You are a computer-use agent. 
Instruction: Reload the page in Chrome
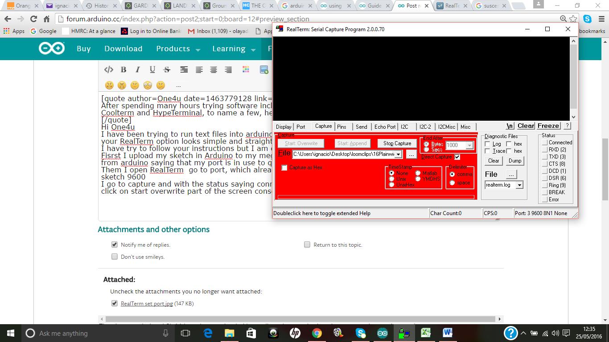point(33,19)
